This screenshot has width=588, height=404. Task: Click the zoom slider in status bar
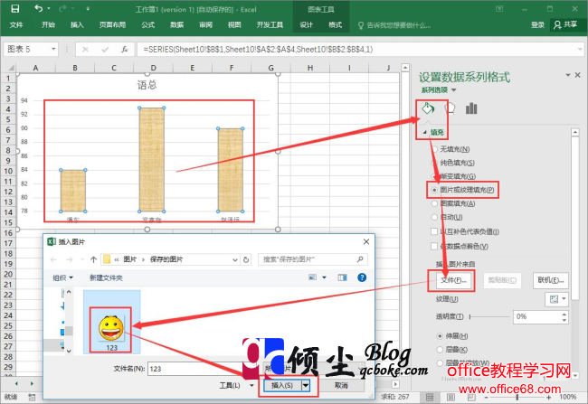coord(517,397)
